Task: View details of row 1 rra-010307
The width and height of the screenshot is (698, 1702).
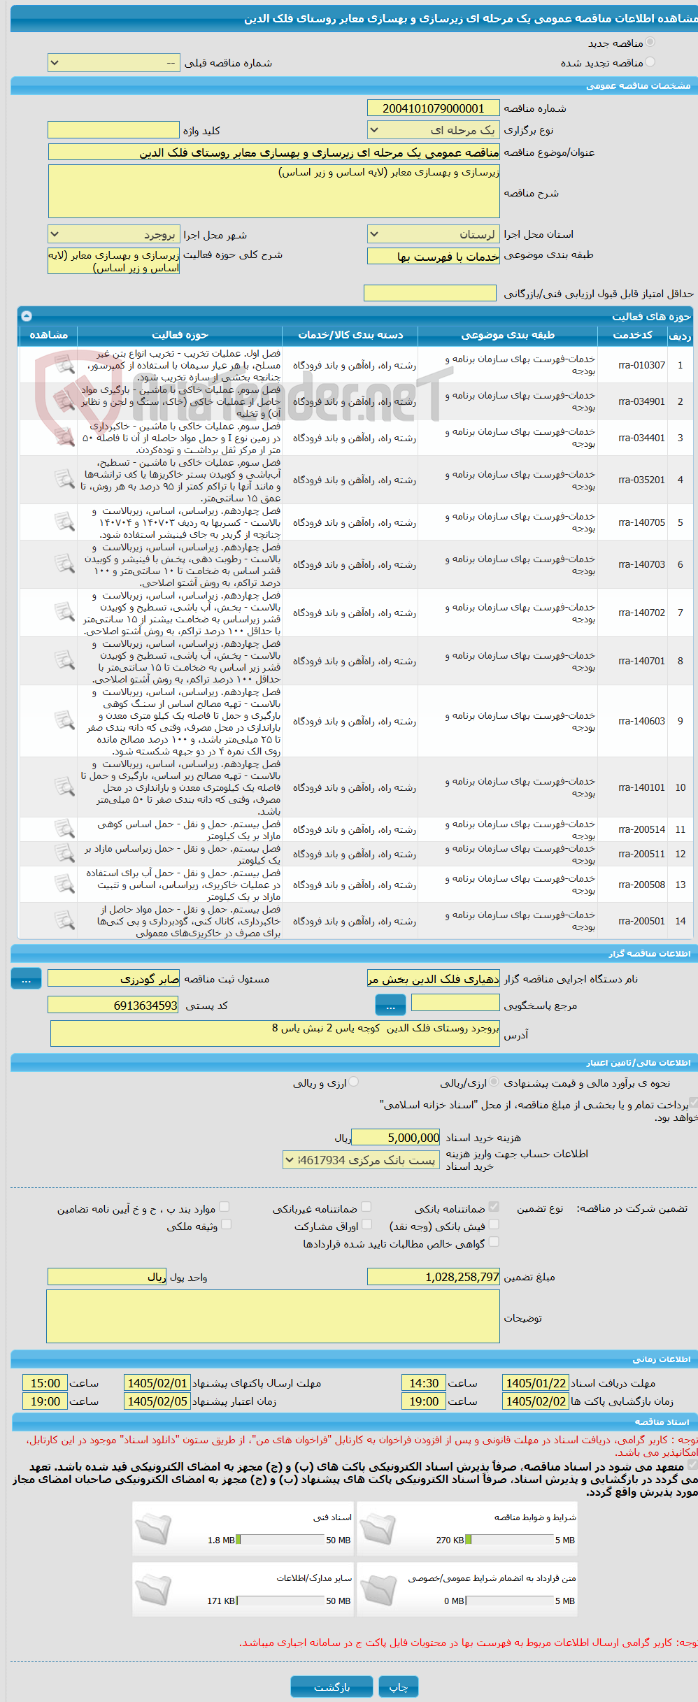Action: point(64,365)
